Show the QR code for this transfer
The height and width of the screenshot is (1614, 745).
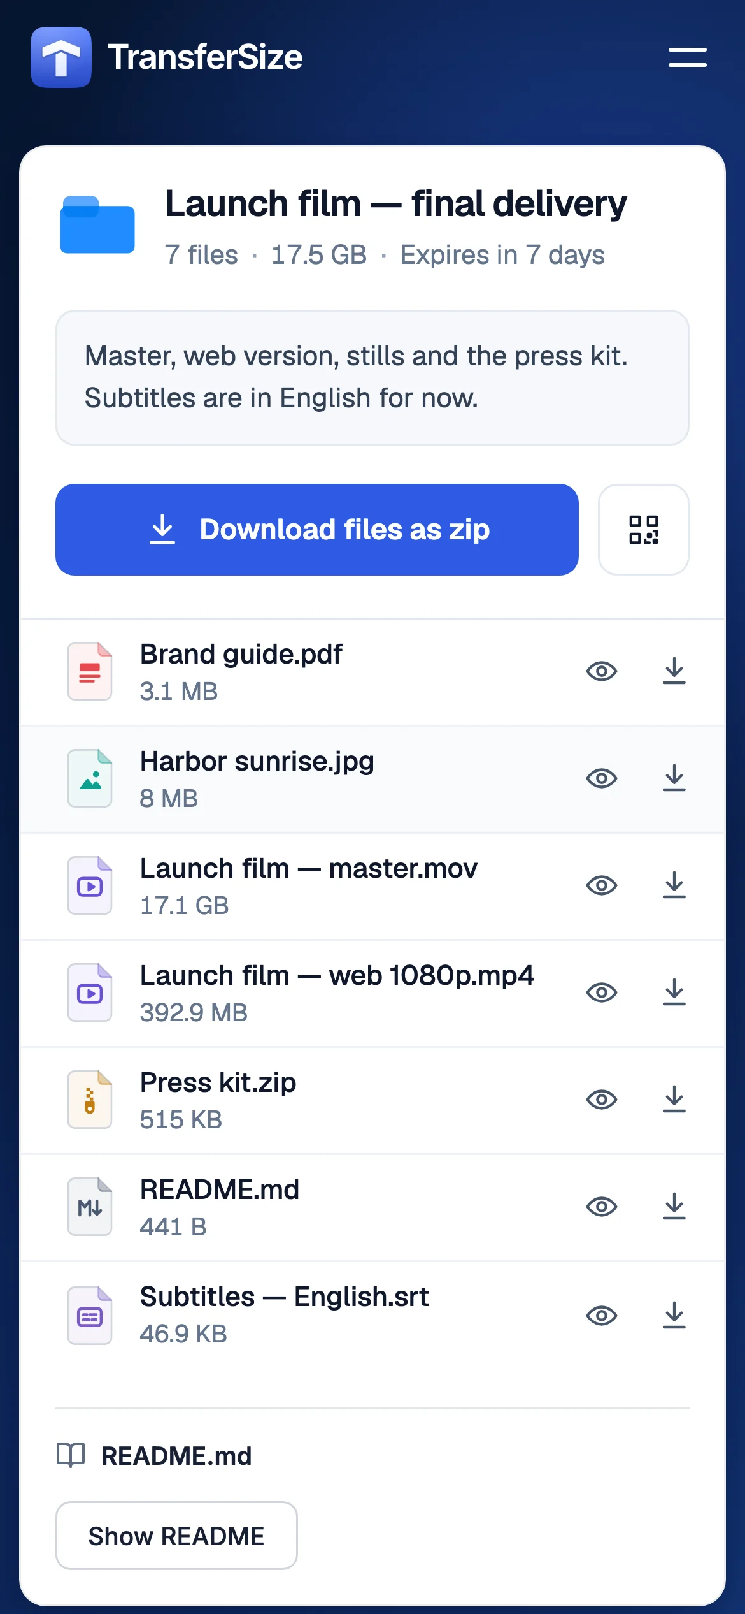click(644, 530)
